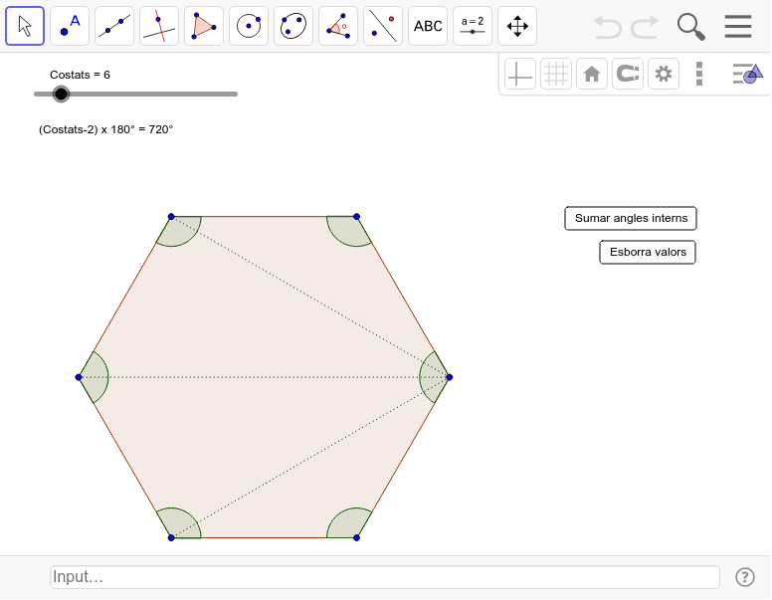Toggle the style bar views icon
This screenshot has height=600, width=772.
tap(747, 74)
